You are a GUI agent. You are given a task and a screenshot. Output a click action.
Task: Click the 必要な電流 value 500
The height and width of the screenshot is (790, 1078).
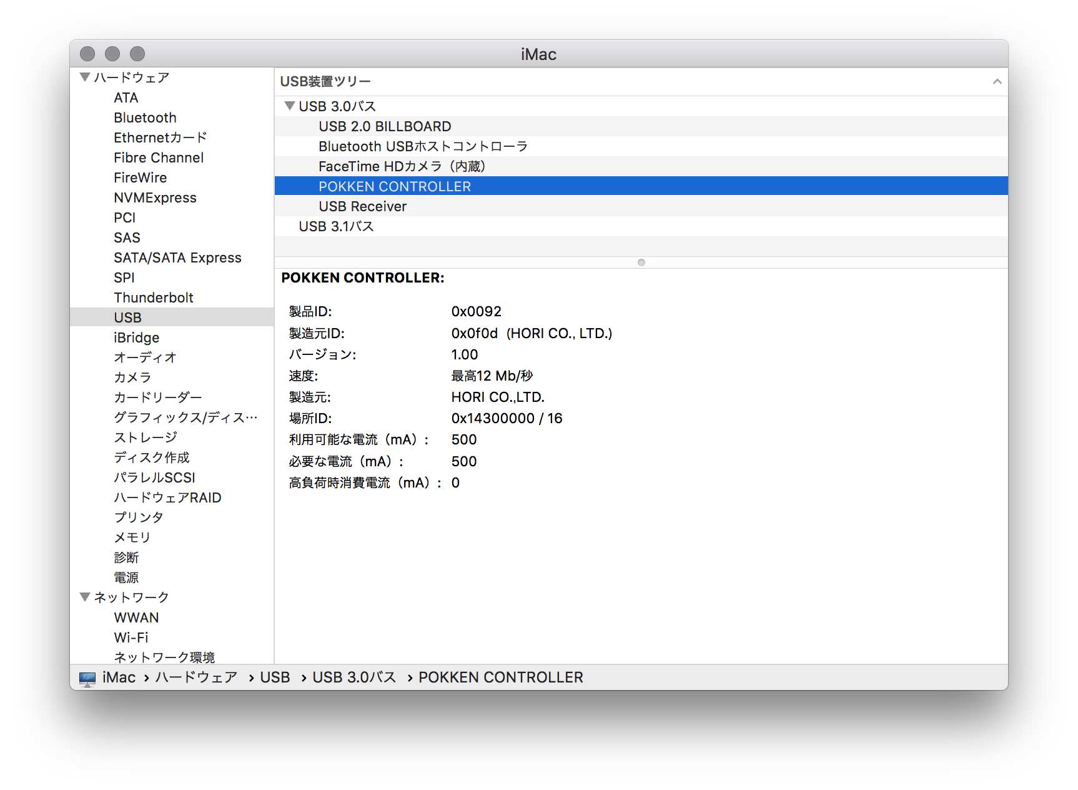(x=464, y=461)
